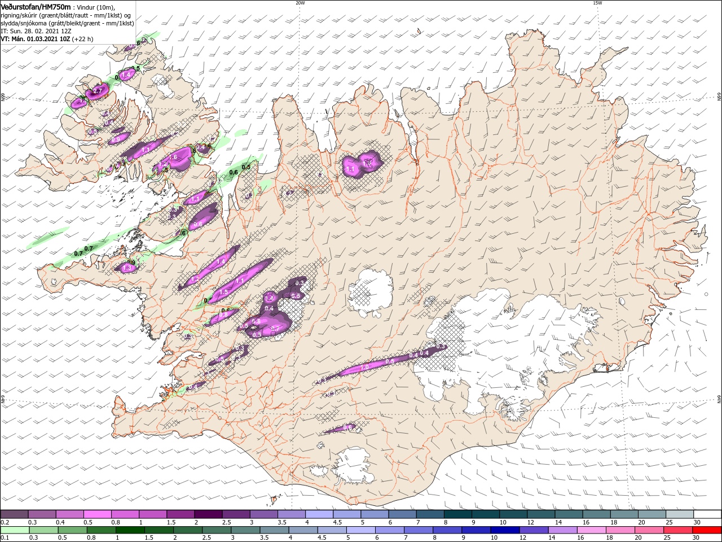Pick rain scale swatch between 0.8 and 1
The height and width of the screenshot is (542, 722).
(x=101, y=530)
